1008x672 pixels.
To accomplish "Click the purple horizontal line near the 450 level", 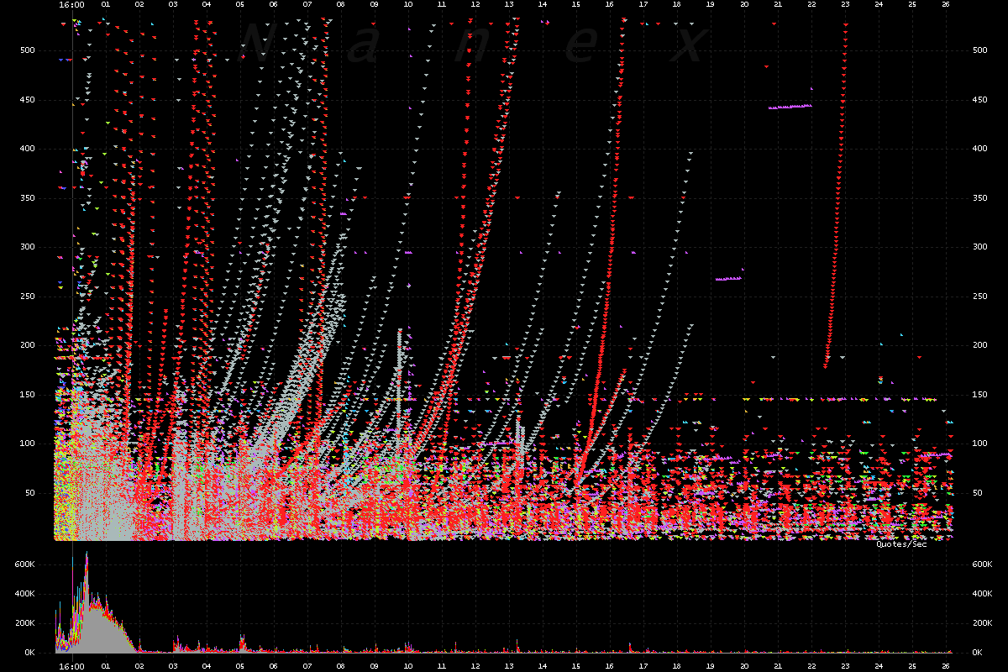I will (790, 107).
